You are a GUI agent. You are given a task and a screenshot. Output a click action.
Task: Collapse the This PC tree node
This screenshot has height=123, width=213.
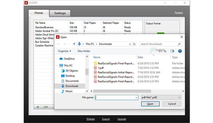point(57,66)
